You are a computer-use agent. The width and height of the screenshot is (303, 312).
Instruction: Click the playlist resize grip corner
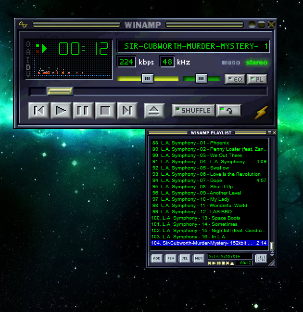272,263
